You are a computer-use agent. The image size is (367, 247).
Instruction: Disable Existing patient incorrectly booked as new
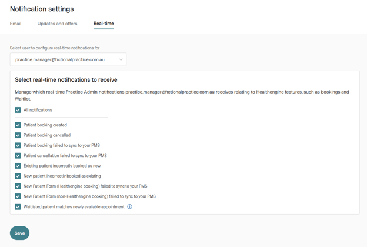(18, 166)
